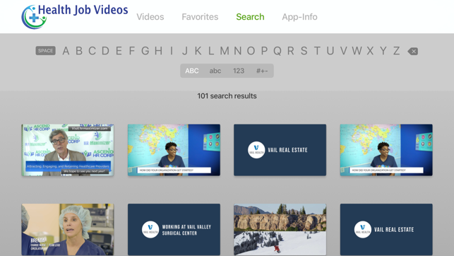Open the Videos tab
Image resolution: width=454 pixels, height=256 pixels.
150,17
